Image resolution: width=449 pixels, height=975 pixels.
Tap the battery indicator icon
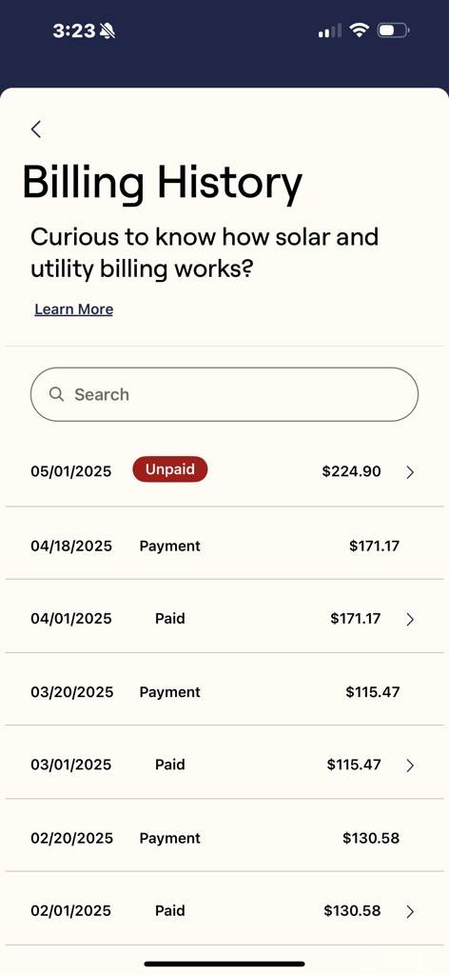(393, 30)
